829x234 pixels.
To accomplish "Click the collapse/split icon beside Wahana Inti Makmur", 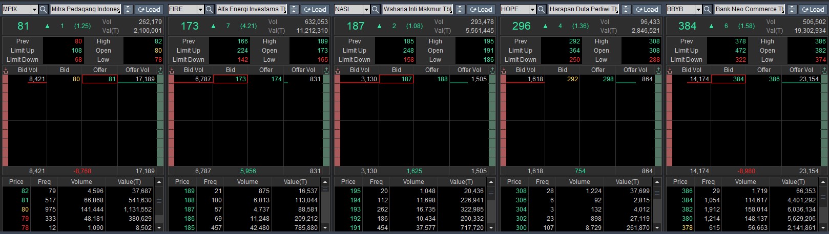I will coord(460,9).
